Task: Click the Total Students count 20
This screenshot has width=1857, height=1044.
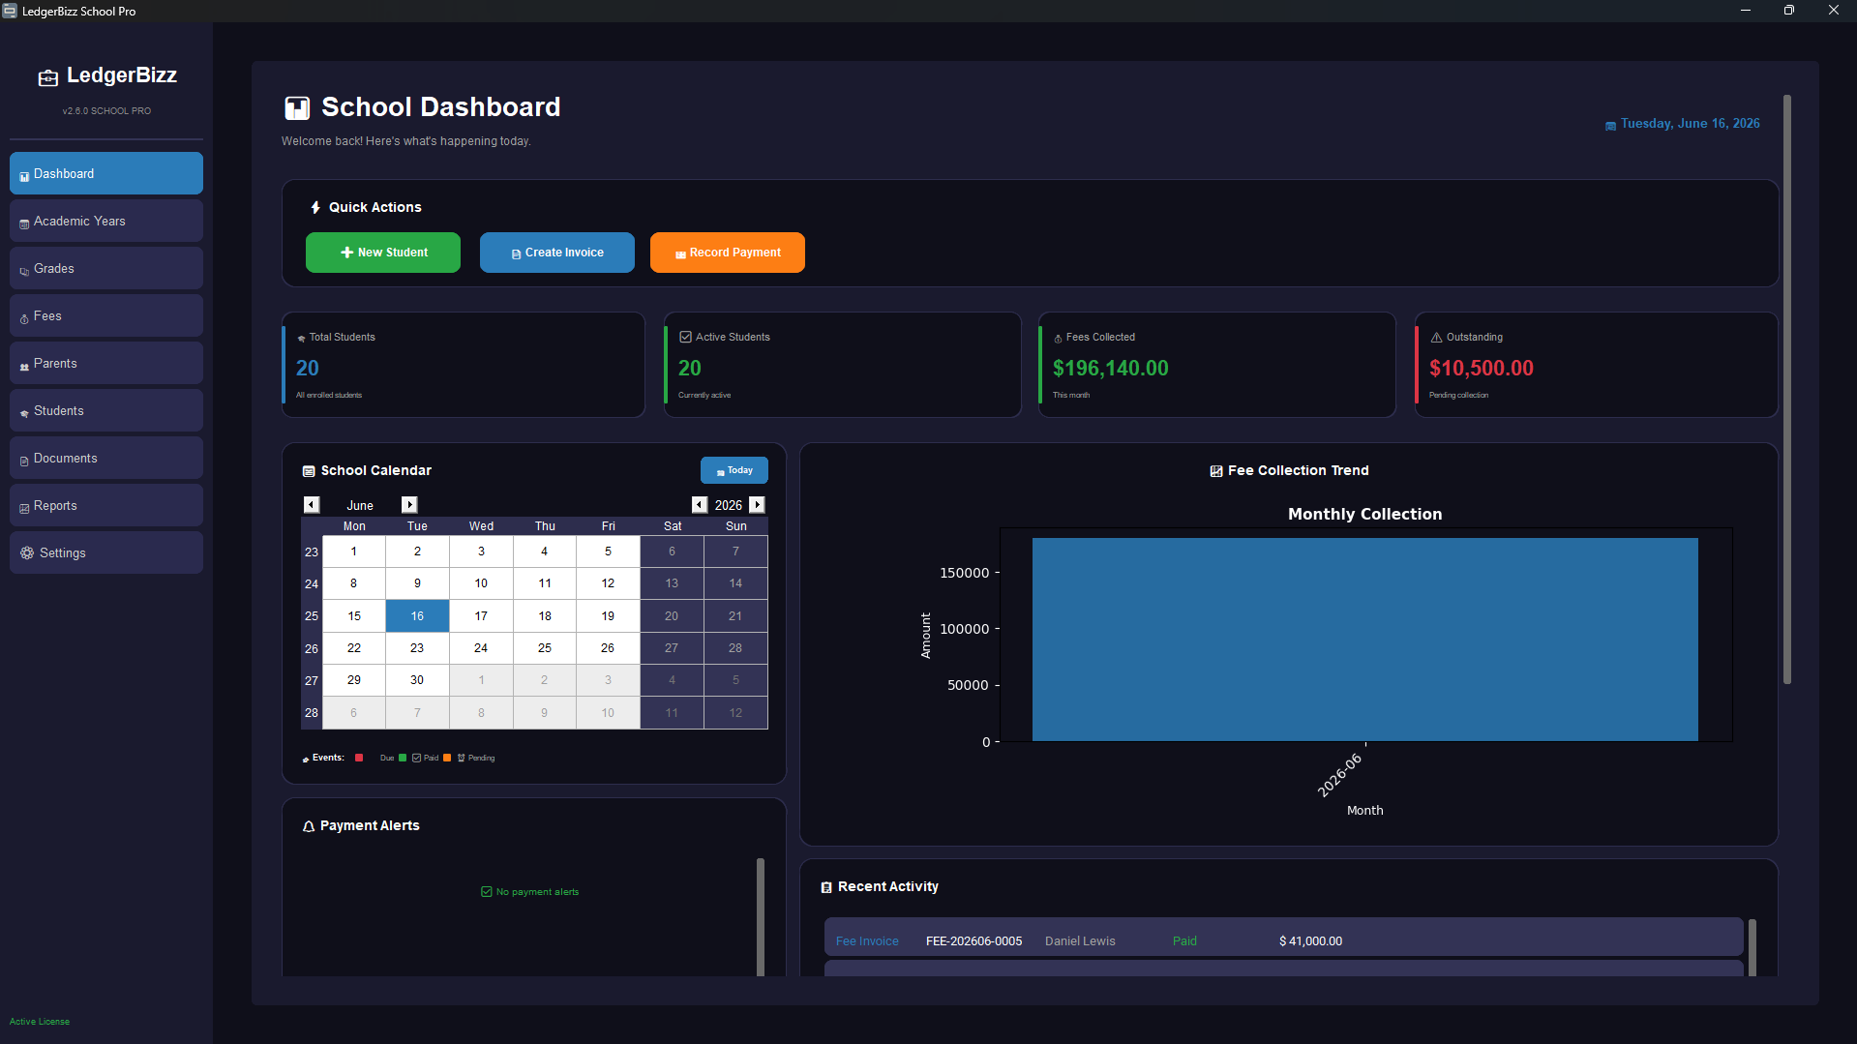Action: pos(308,368)
